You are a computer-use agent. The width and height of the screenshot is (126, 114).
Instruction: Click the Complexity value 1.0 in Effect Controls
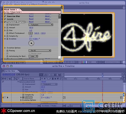[x=31, y=36]
